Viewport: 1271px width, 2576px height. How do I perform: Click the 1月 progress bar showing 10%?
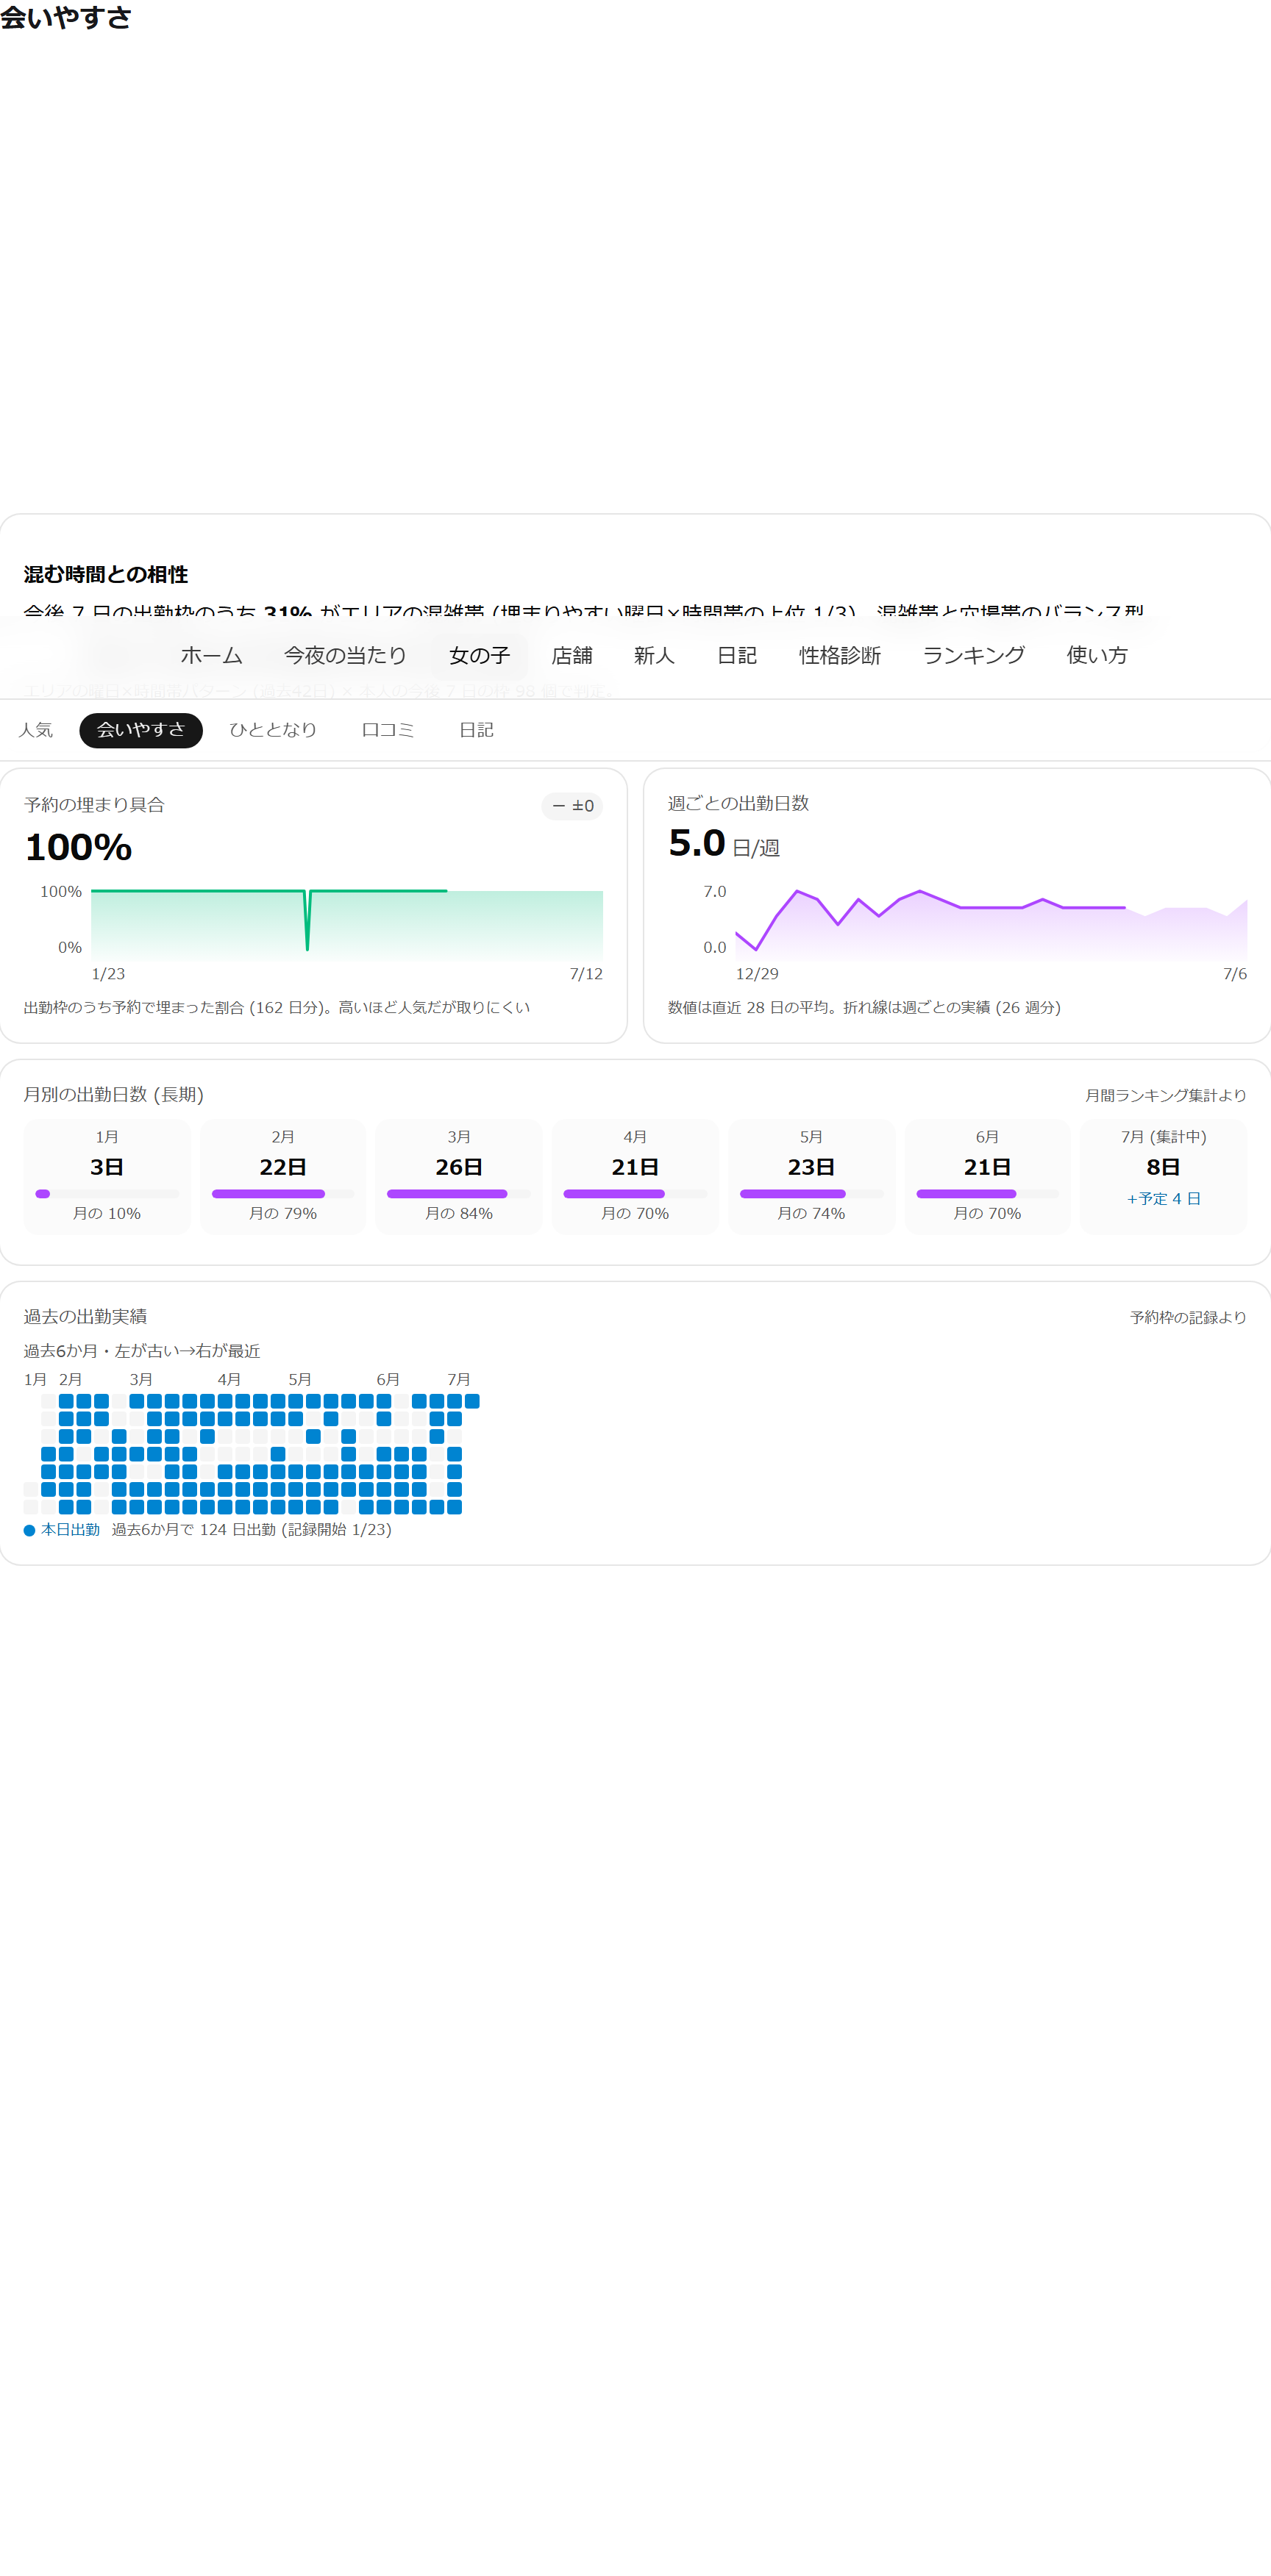107,1194
